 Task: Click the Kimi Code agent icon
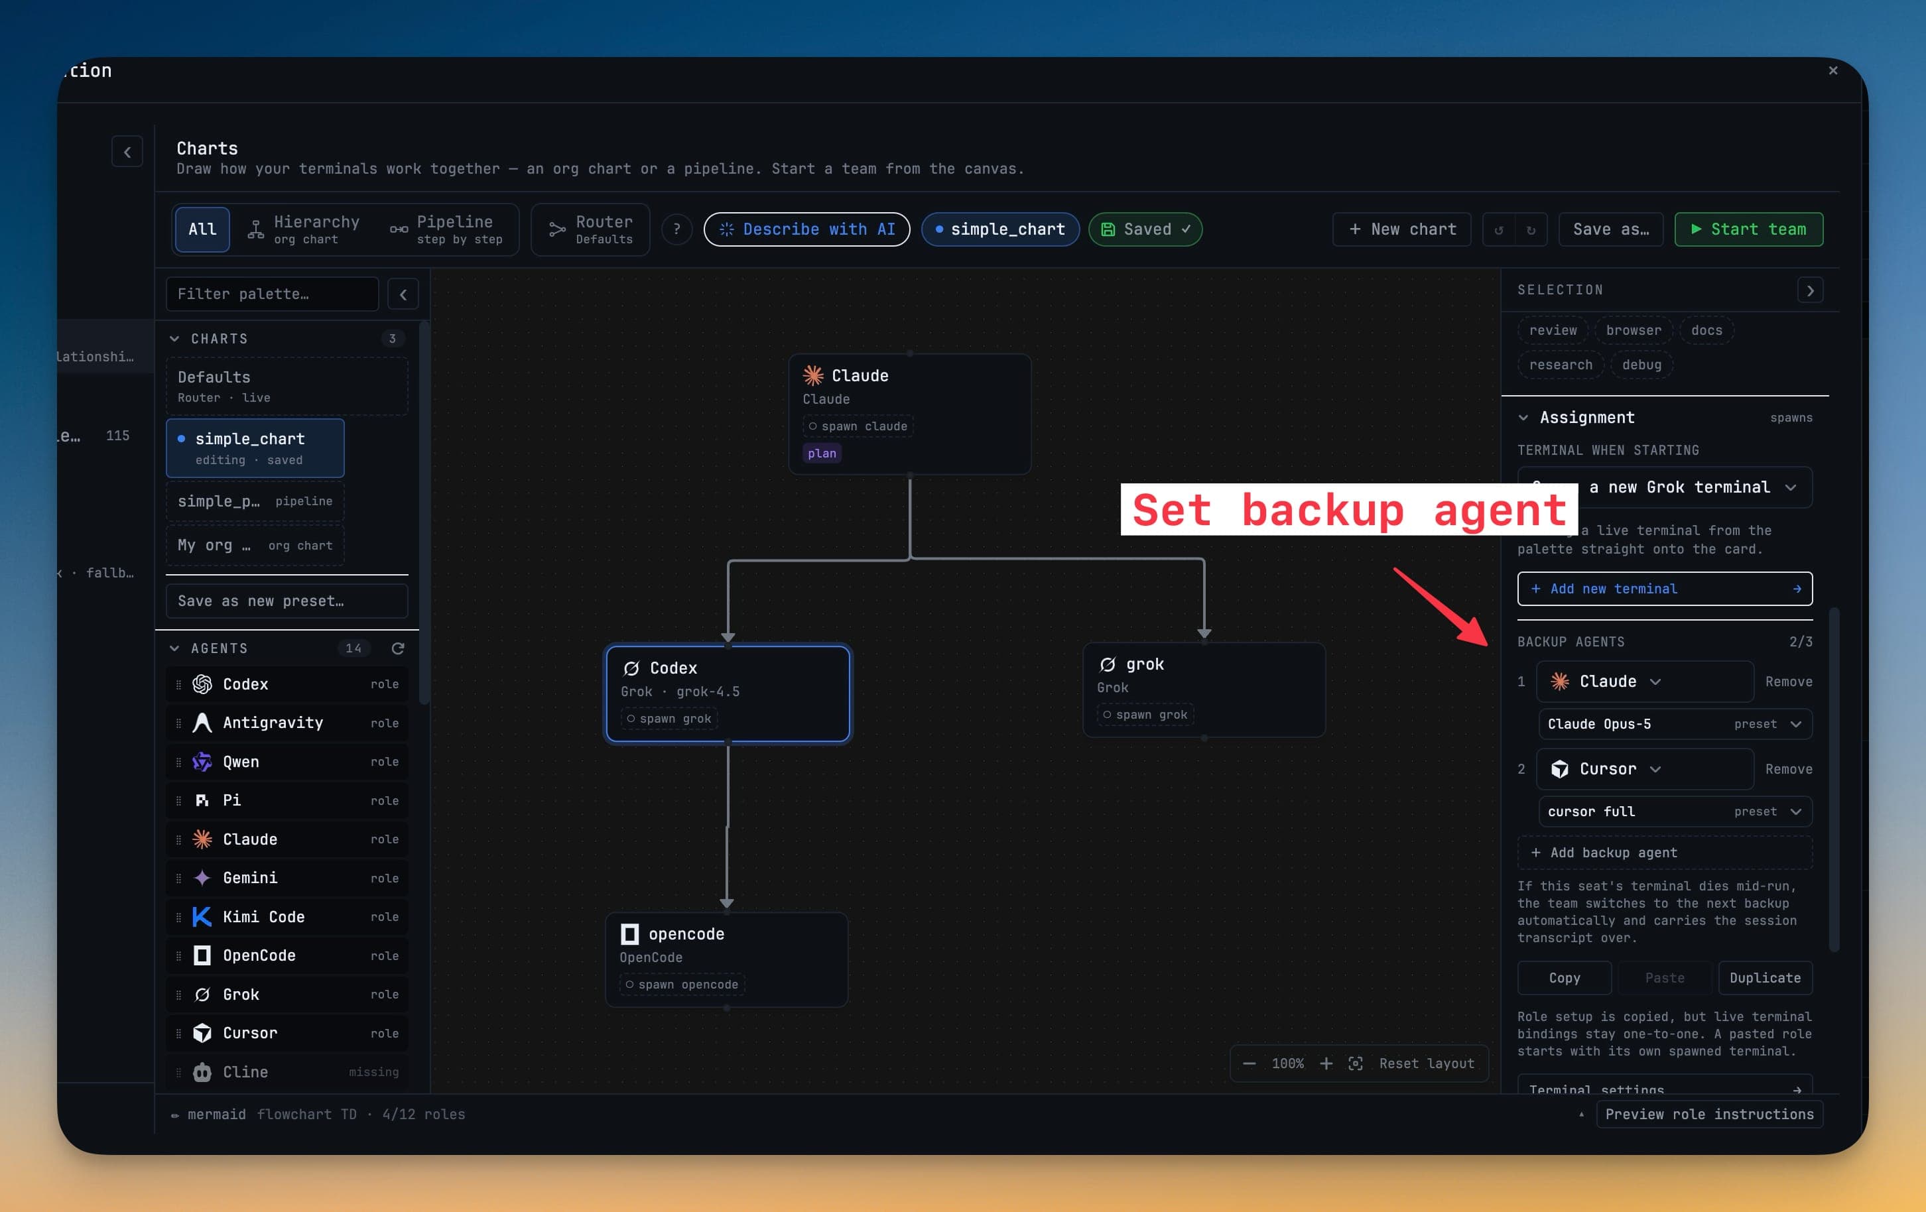pyautogui.click(x=202, y=917)
